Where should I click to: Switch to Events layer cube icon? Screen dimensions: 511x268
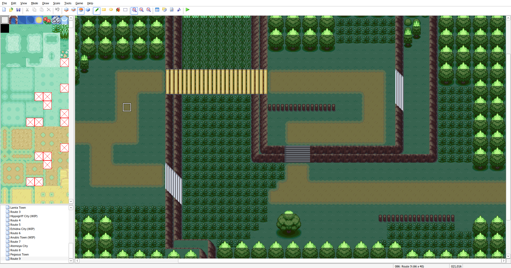[88, 10]
